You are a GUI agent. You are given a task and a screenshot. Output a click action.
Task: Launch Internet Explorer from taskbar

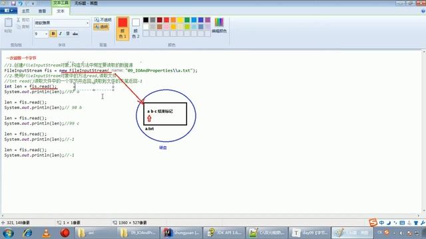coord(27,233)
